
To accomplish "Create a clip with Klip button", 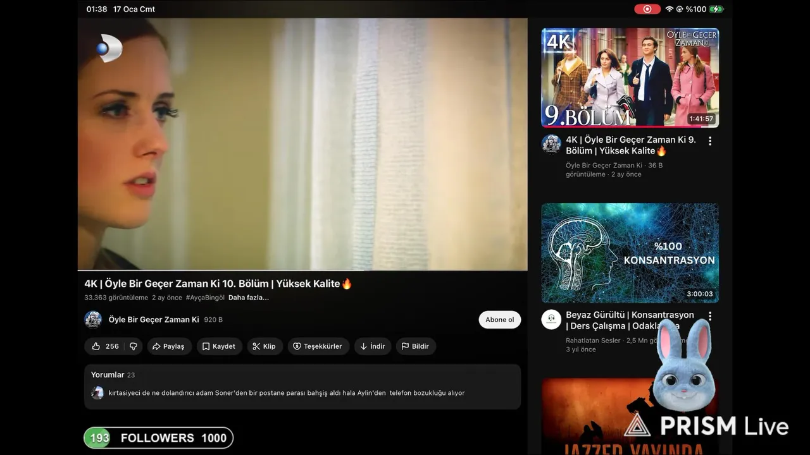I will [265, 346].
